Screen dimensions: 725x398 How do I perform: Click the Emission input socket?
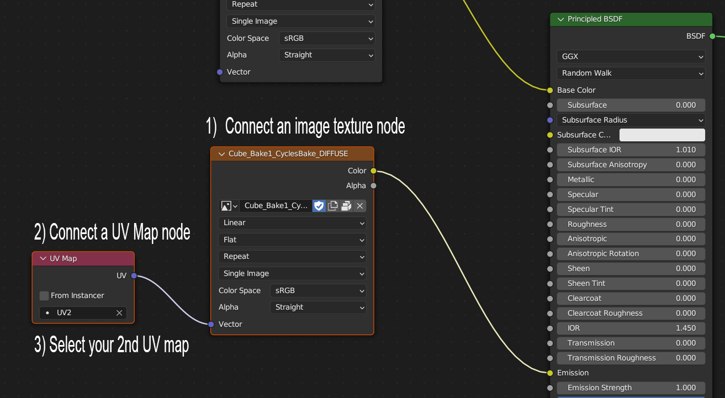point(550,373)
